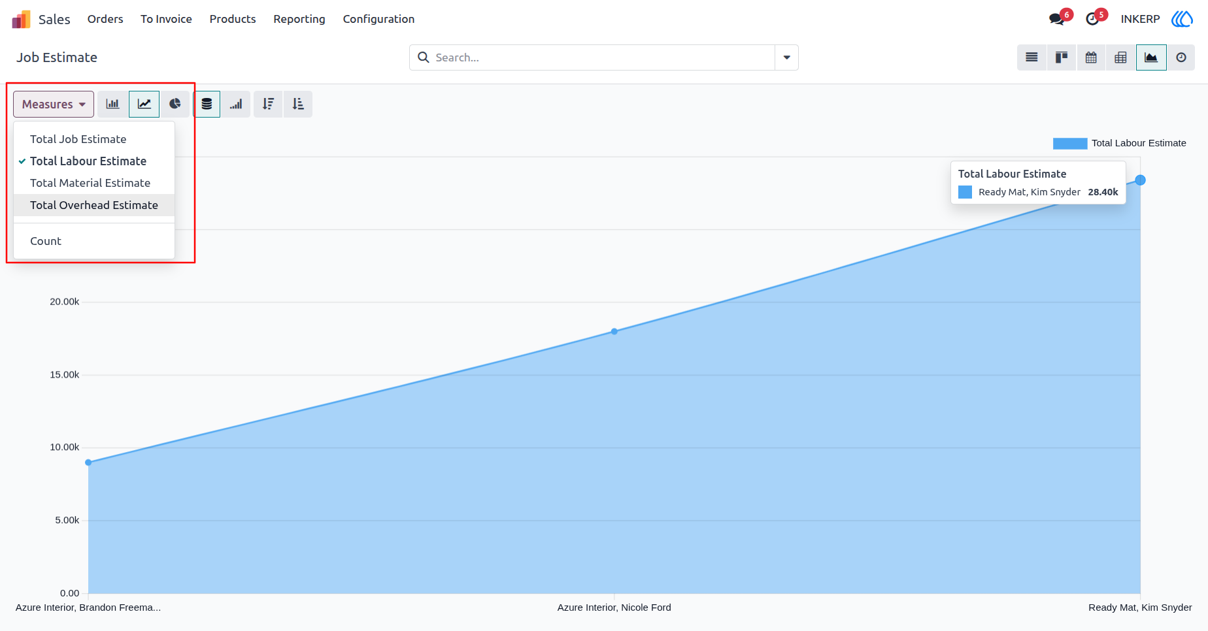Switch to kanban view

pos(1062,57)
